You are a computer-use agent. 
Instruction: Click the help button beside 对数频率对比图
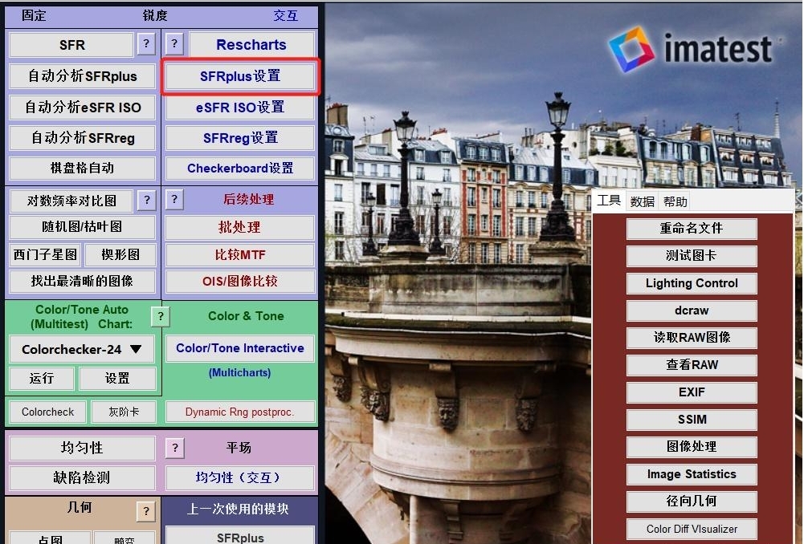(147, 200)
